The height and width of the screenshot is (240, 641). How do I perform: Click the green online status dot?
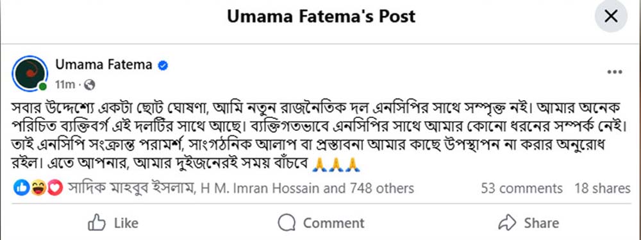(x=42, y=87)
